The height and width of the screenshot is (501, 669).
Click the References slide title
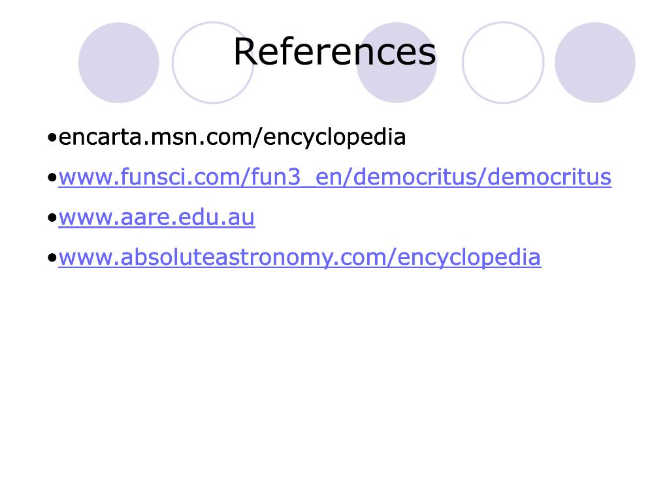(335, 52)
